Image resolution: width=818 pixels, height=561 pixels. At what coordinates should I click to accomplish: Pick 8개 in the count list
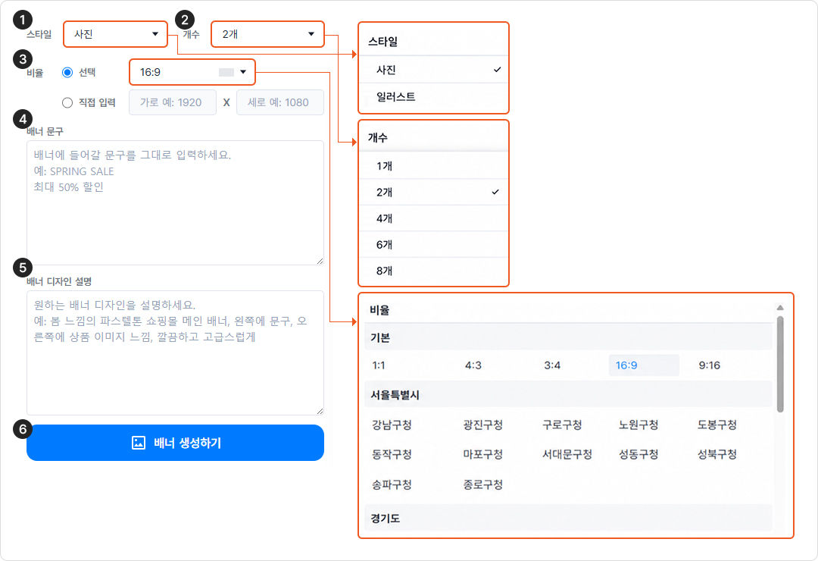click(x=433, y=271)
